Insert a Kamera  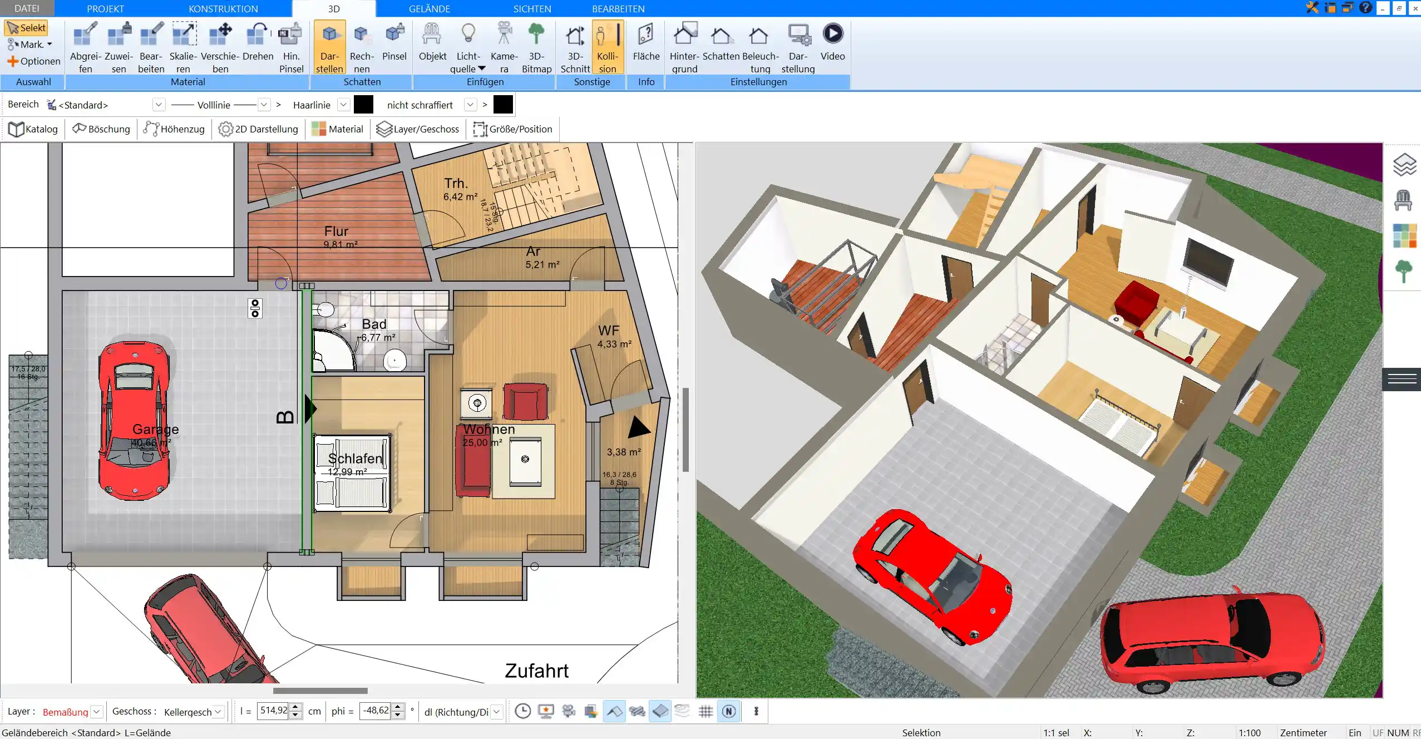pyautogui.click(x=504, y=47)
